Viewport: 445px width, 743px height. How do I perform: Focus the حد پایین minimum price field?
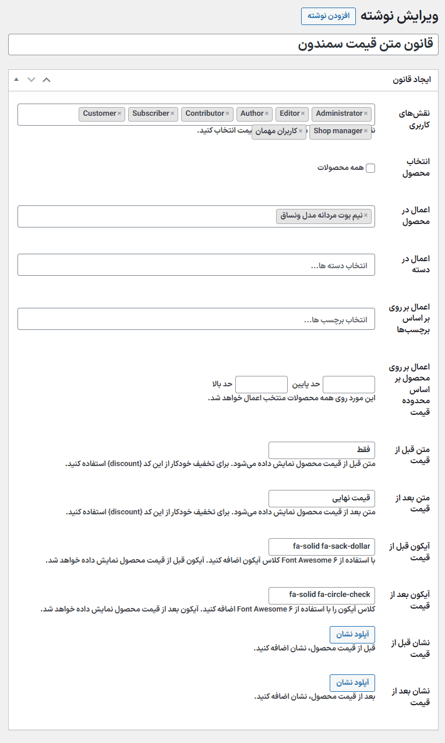point(349,385)
